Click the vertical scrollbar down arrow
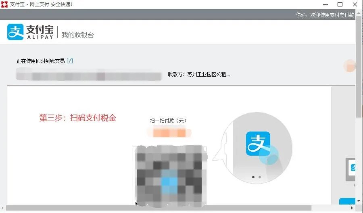Image resolution: width=363 pixels, height=213 pixels. click(x=359, y=201)
